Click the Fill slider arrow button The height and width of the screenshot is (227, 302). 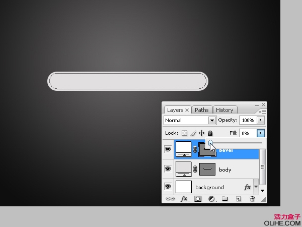point(261,133)
